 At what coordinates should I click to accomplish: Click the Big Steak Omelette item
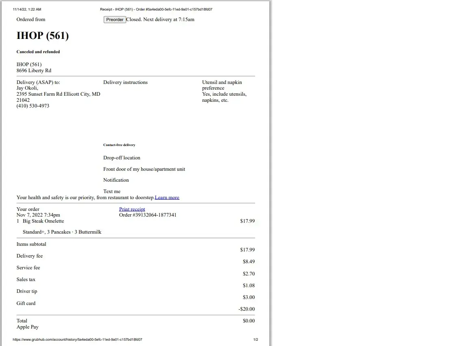tap(43, 221)
